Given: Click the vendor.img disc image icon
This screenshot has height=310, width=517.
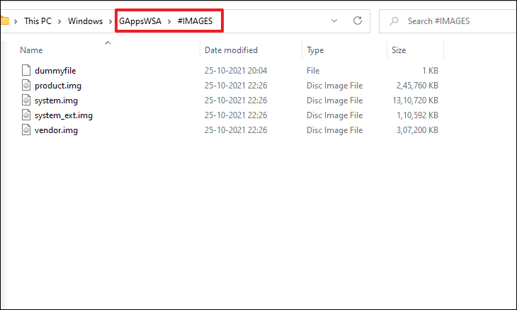Looking at the screenshot, I should coord(26,130).
